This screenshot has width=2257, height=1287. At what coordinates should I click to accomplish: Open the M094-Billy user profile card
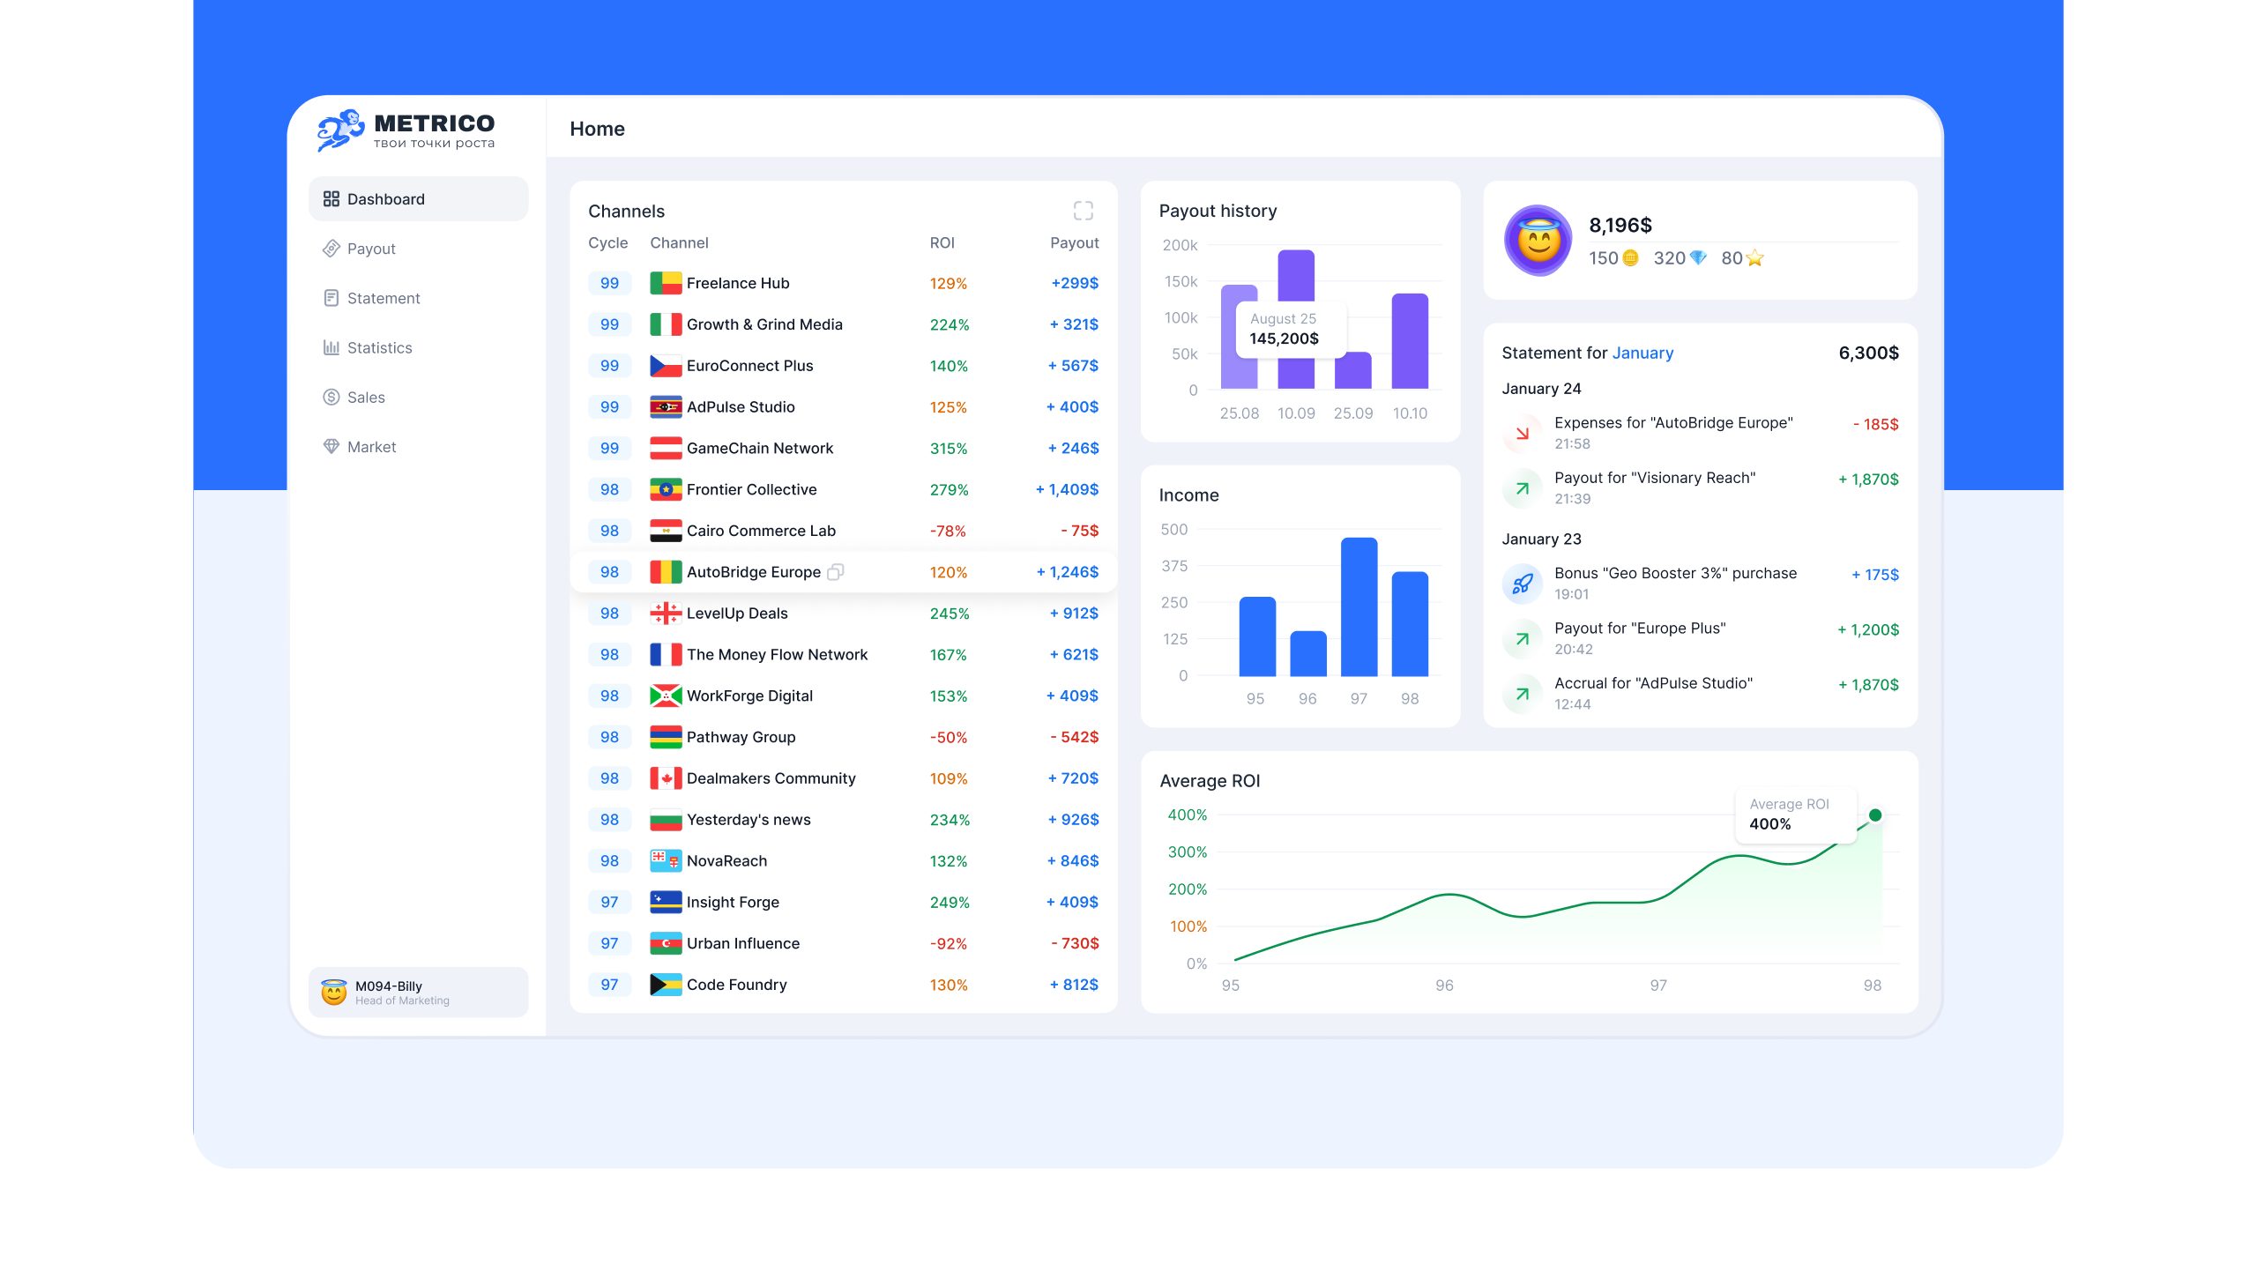(x=417, y=992)
